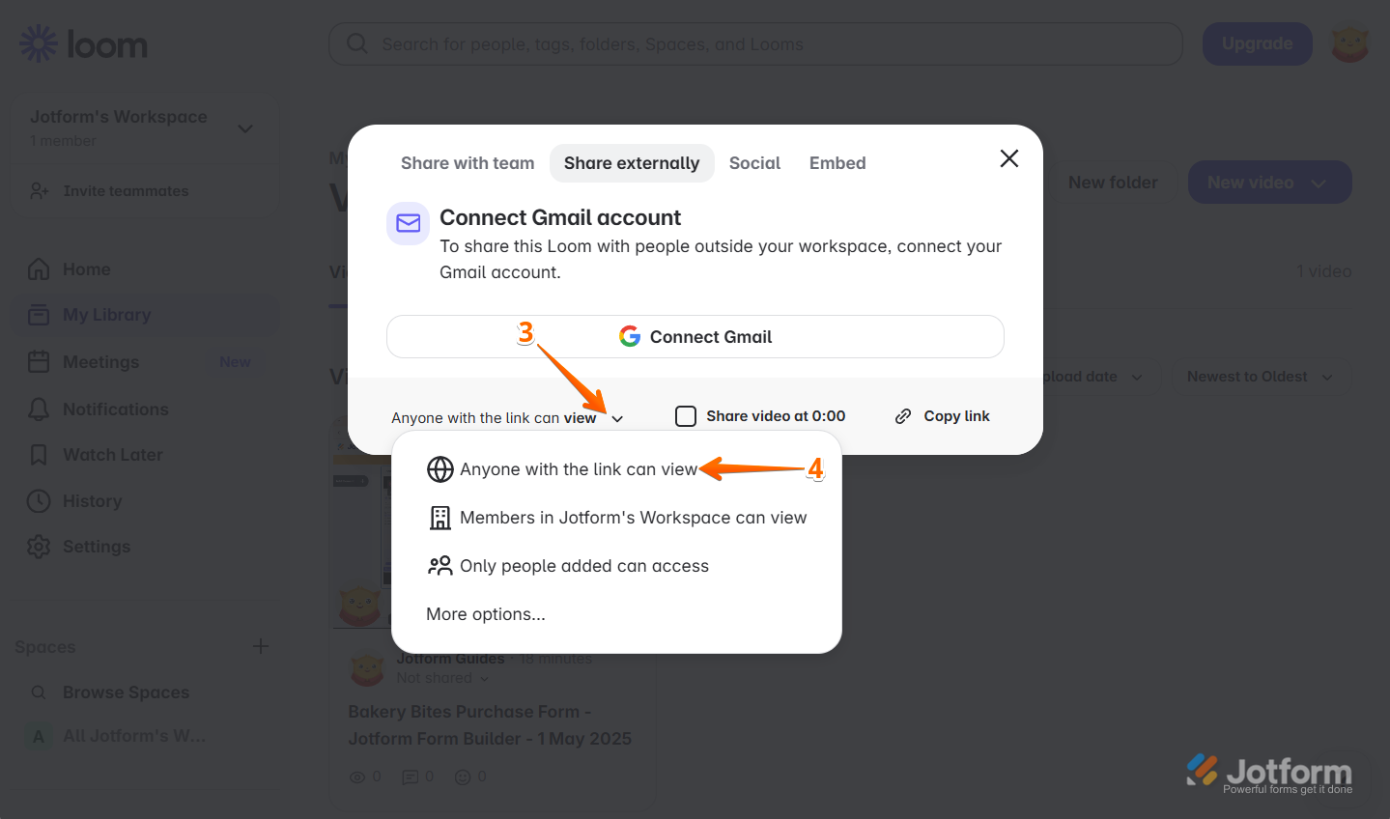Image resolution: width=1390 pixels, height=819 pixels.
Task: Expand the Jotform's Workspace switcher chevron
Action: coord(245,128)
